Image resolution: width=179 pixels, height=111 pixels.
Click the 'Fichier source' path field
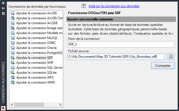116,57
